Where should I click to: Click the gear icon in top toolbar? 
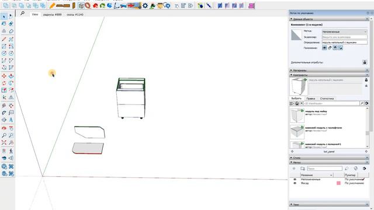145,5
